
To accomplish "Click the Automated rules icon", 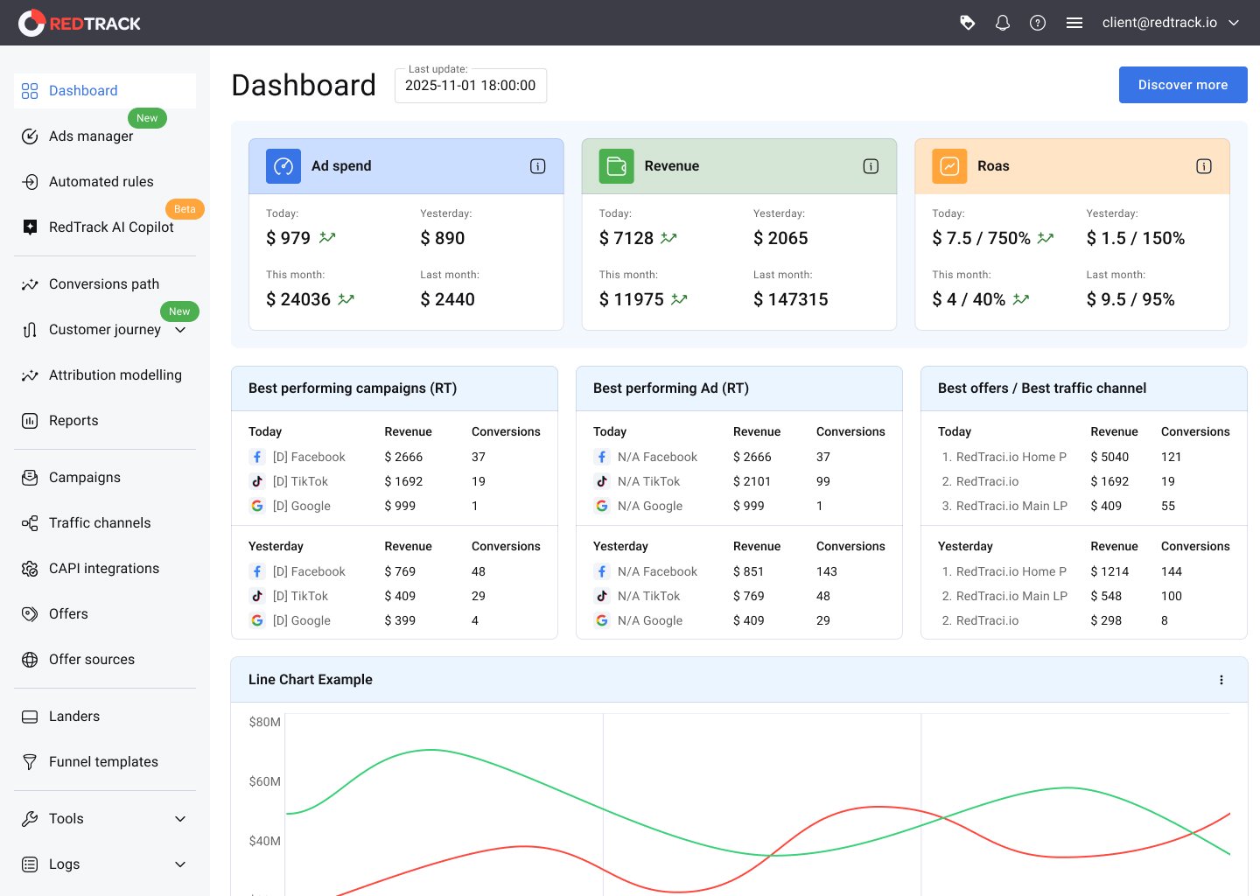I will [30, 182].
